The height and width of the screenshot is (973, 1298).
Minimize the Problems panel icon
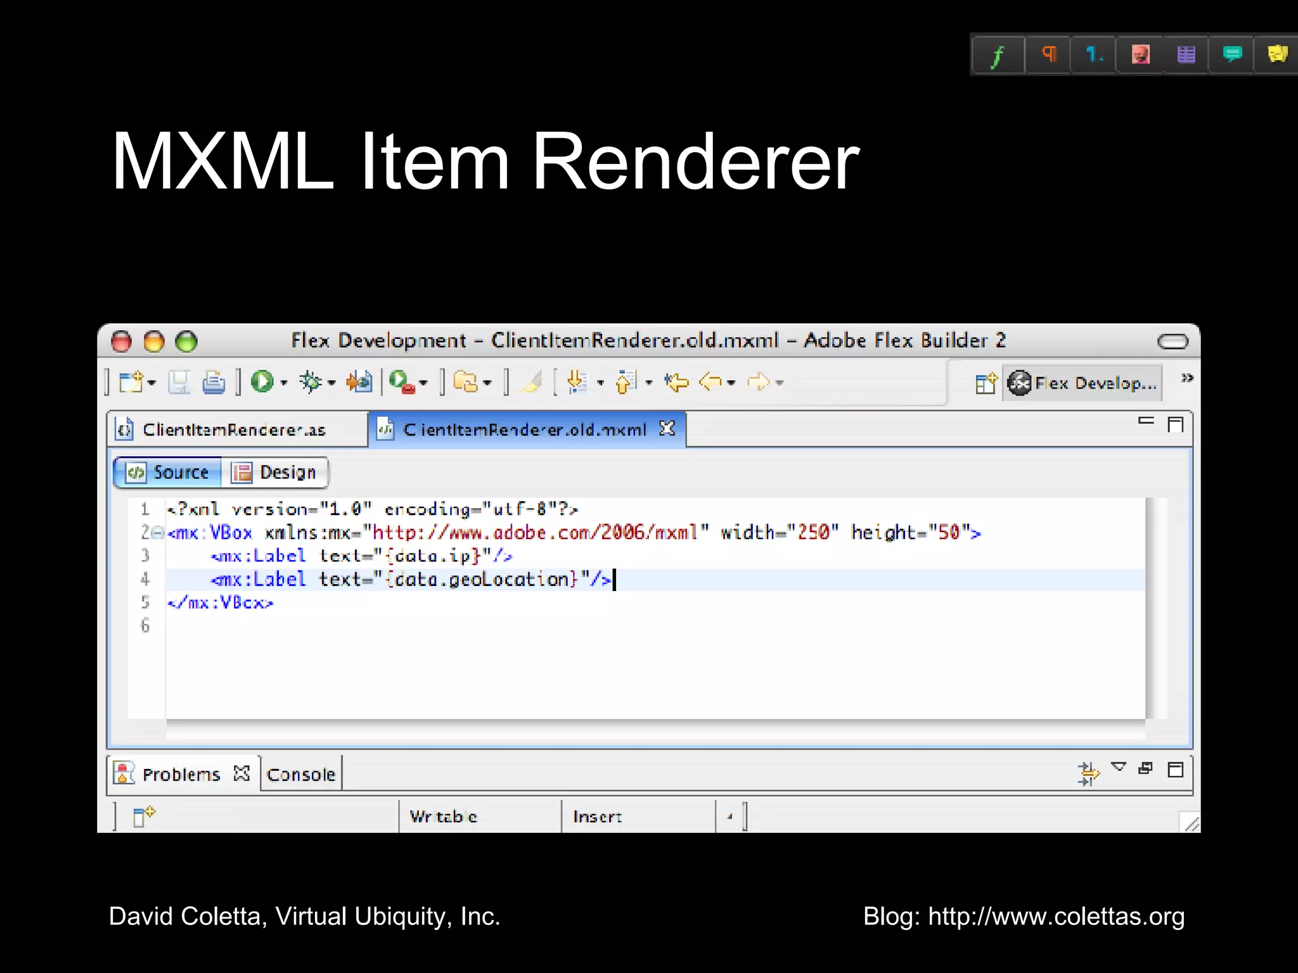1146,768
